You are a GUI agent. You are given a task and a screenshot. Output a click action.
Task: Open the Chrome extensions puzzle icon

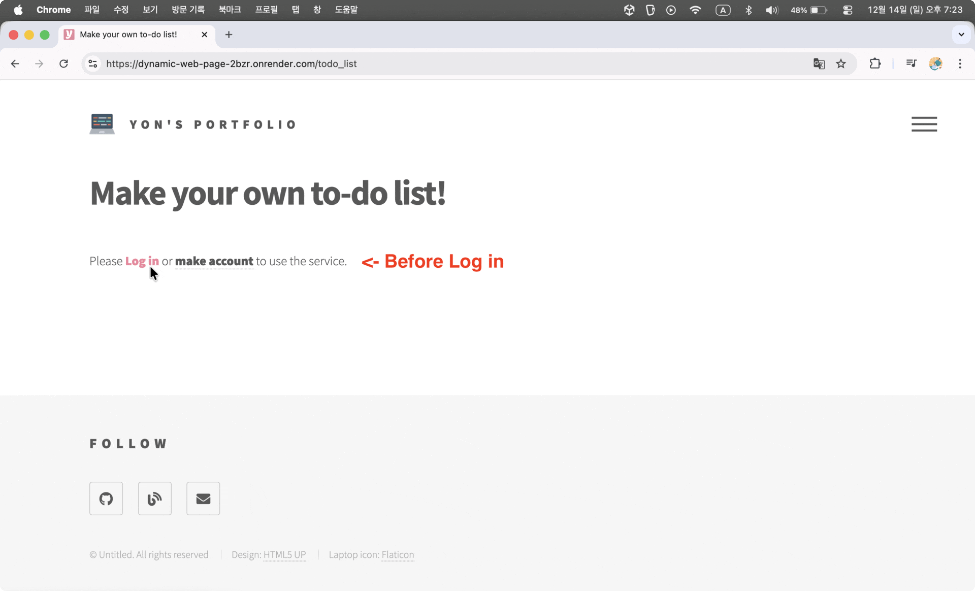pyautogui.click(x=875, y=64)
